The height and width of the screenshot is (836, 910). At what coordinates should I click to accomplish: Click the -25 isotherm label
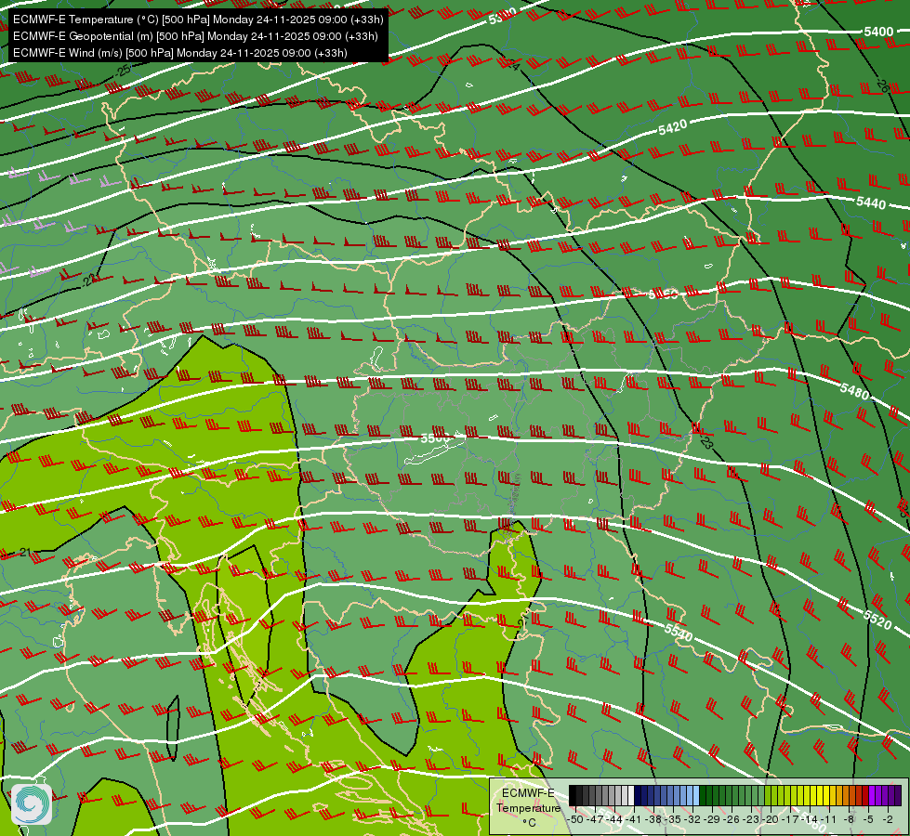click(x=123, y=72)
